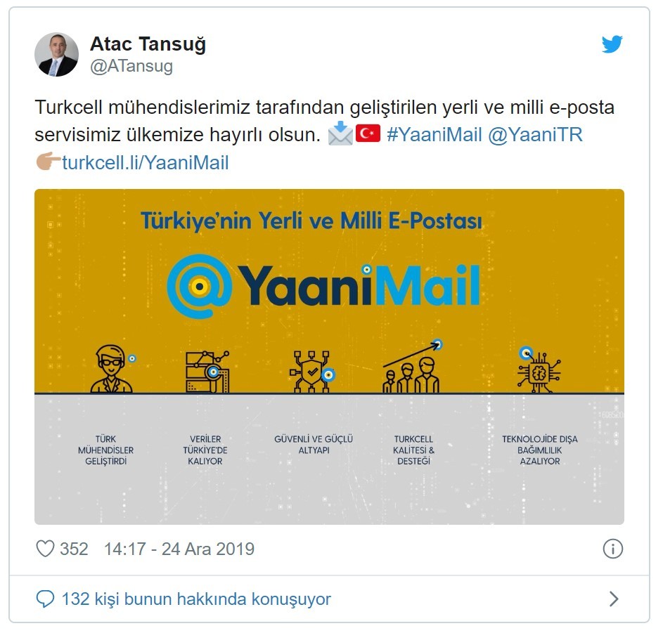This screenshot has height=633, width=663.
Task: Open the tweet info circle icon
Action: [612, 549]
